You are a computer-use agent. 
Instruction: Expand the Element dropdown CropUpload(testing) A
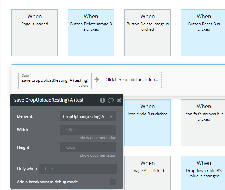pyautogui.click(x=88, y=116)
